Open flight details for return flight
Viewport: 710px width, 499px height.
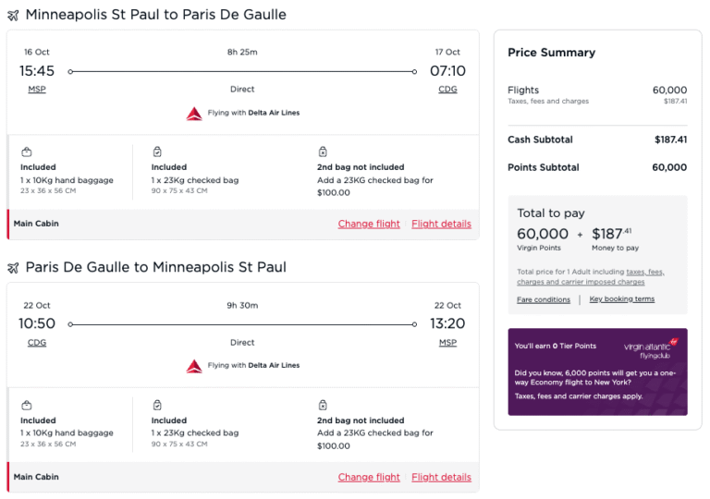pos(441,477)
